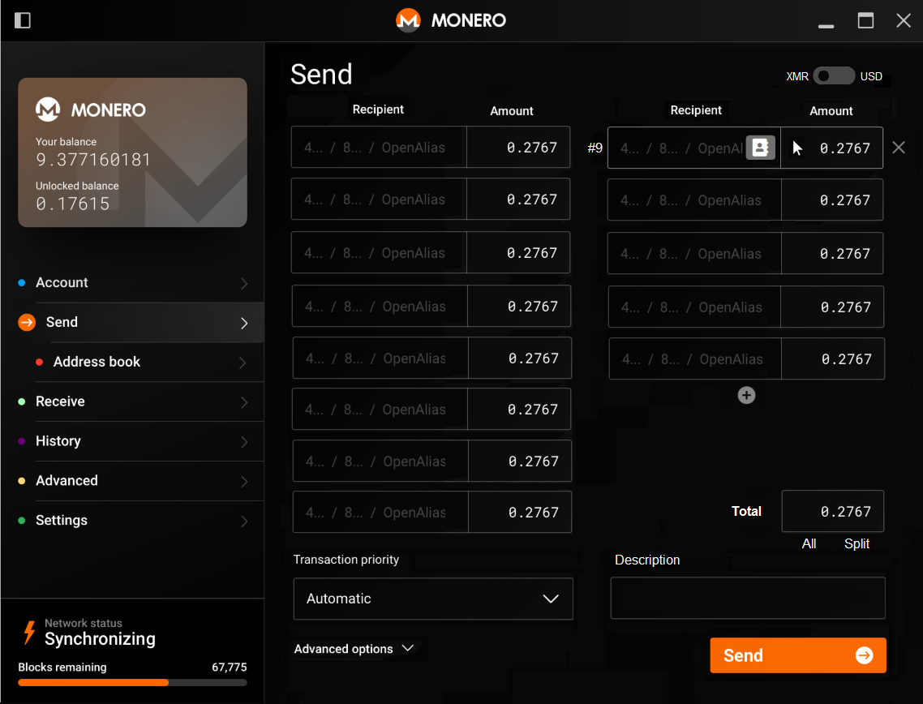Expand the Settings chevron
Viewport: 923px width, 704px height.
(244, 521)
